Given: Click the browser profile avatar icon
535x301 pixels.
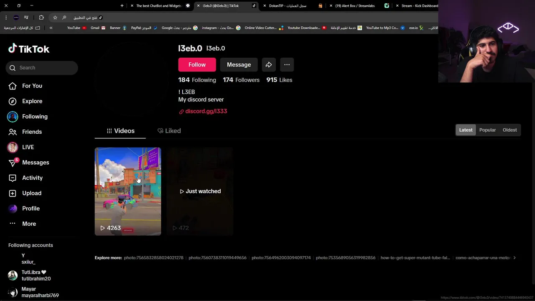Looking at the screenshot, I should (x=16, y=18).
